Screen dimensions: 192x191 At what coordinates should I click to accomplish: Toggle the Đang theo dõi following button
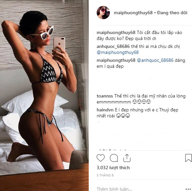[x=172, y=13]
